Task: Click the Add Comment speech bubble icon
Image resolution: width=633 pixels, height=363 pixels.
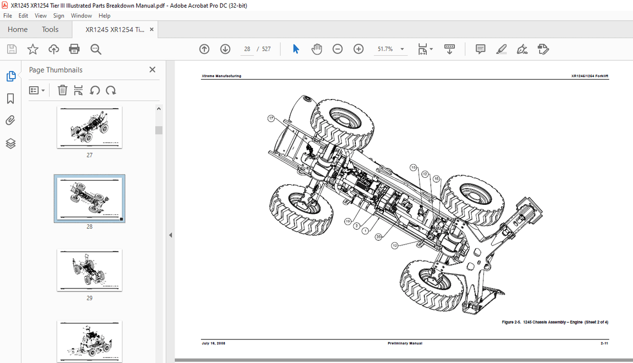Action: point(480,49)
